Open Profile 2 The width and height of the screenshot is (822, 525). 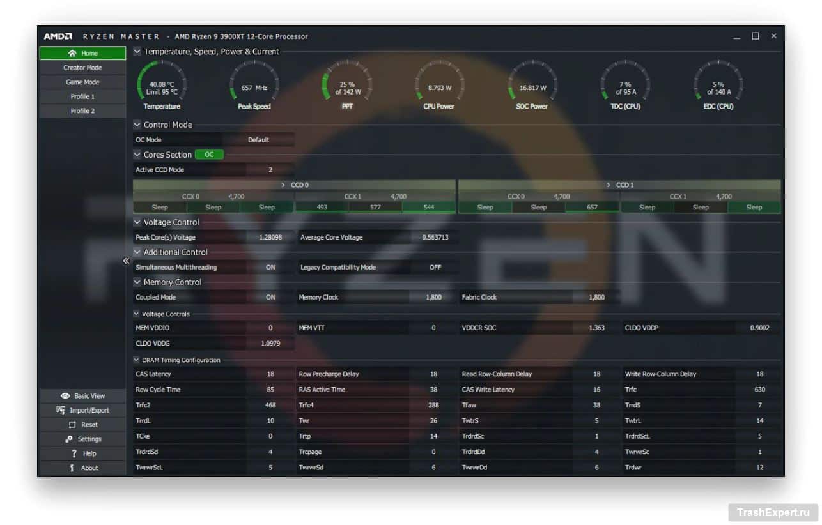point(82,111)
